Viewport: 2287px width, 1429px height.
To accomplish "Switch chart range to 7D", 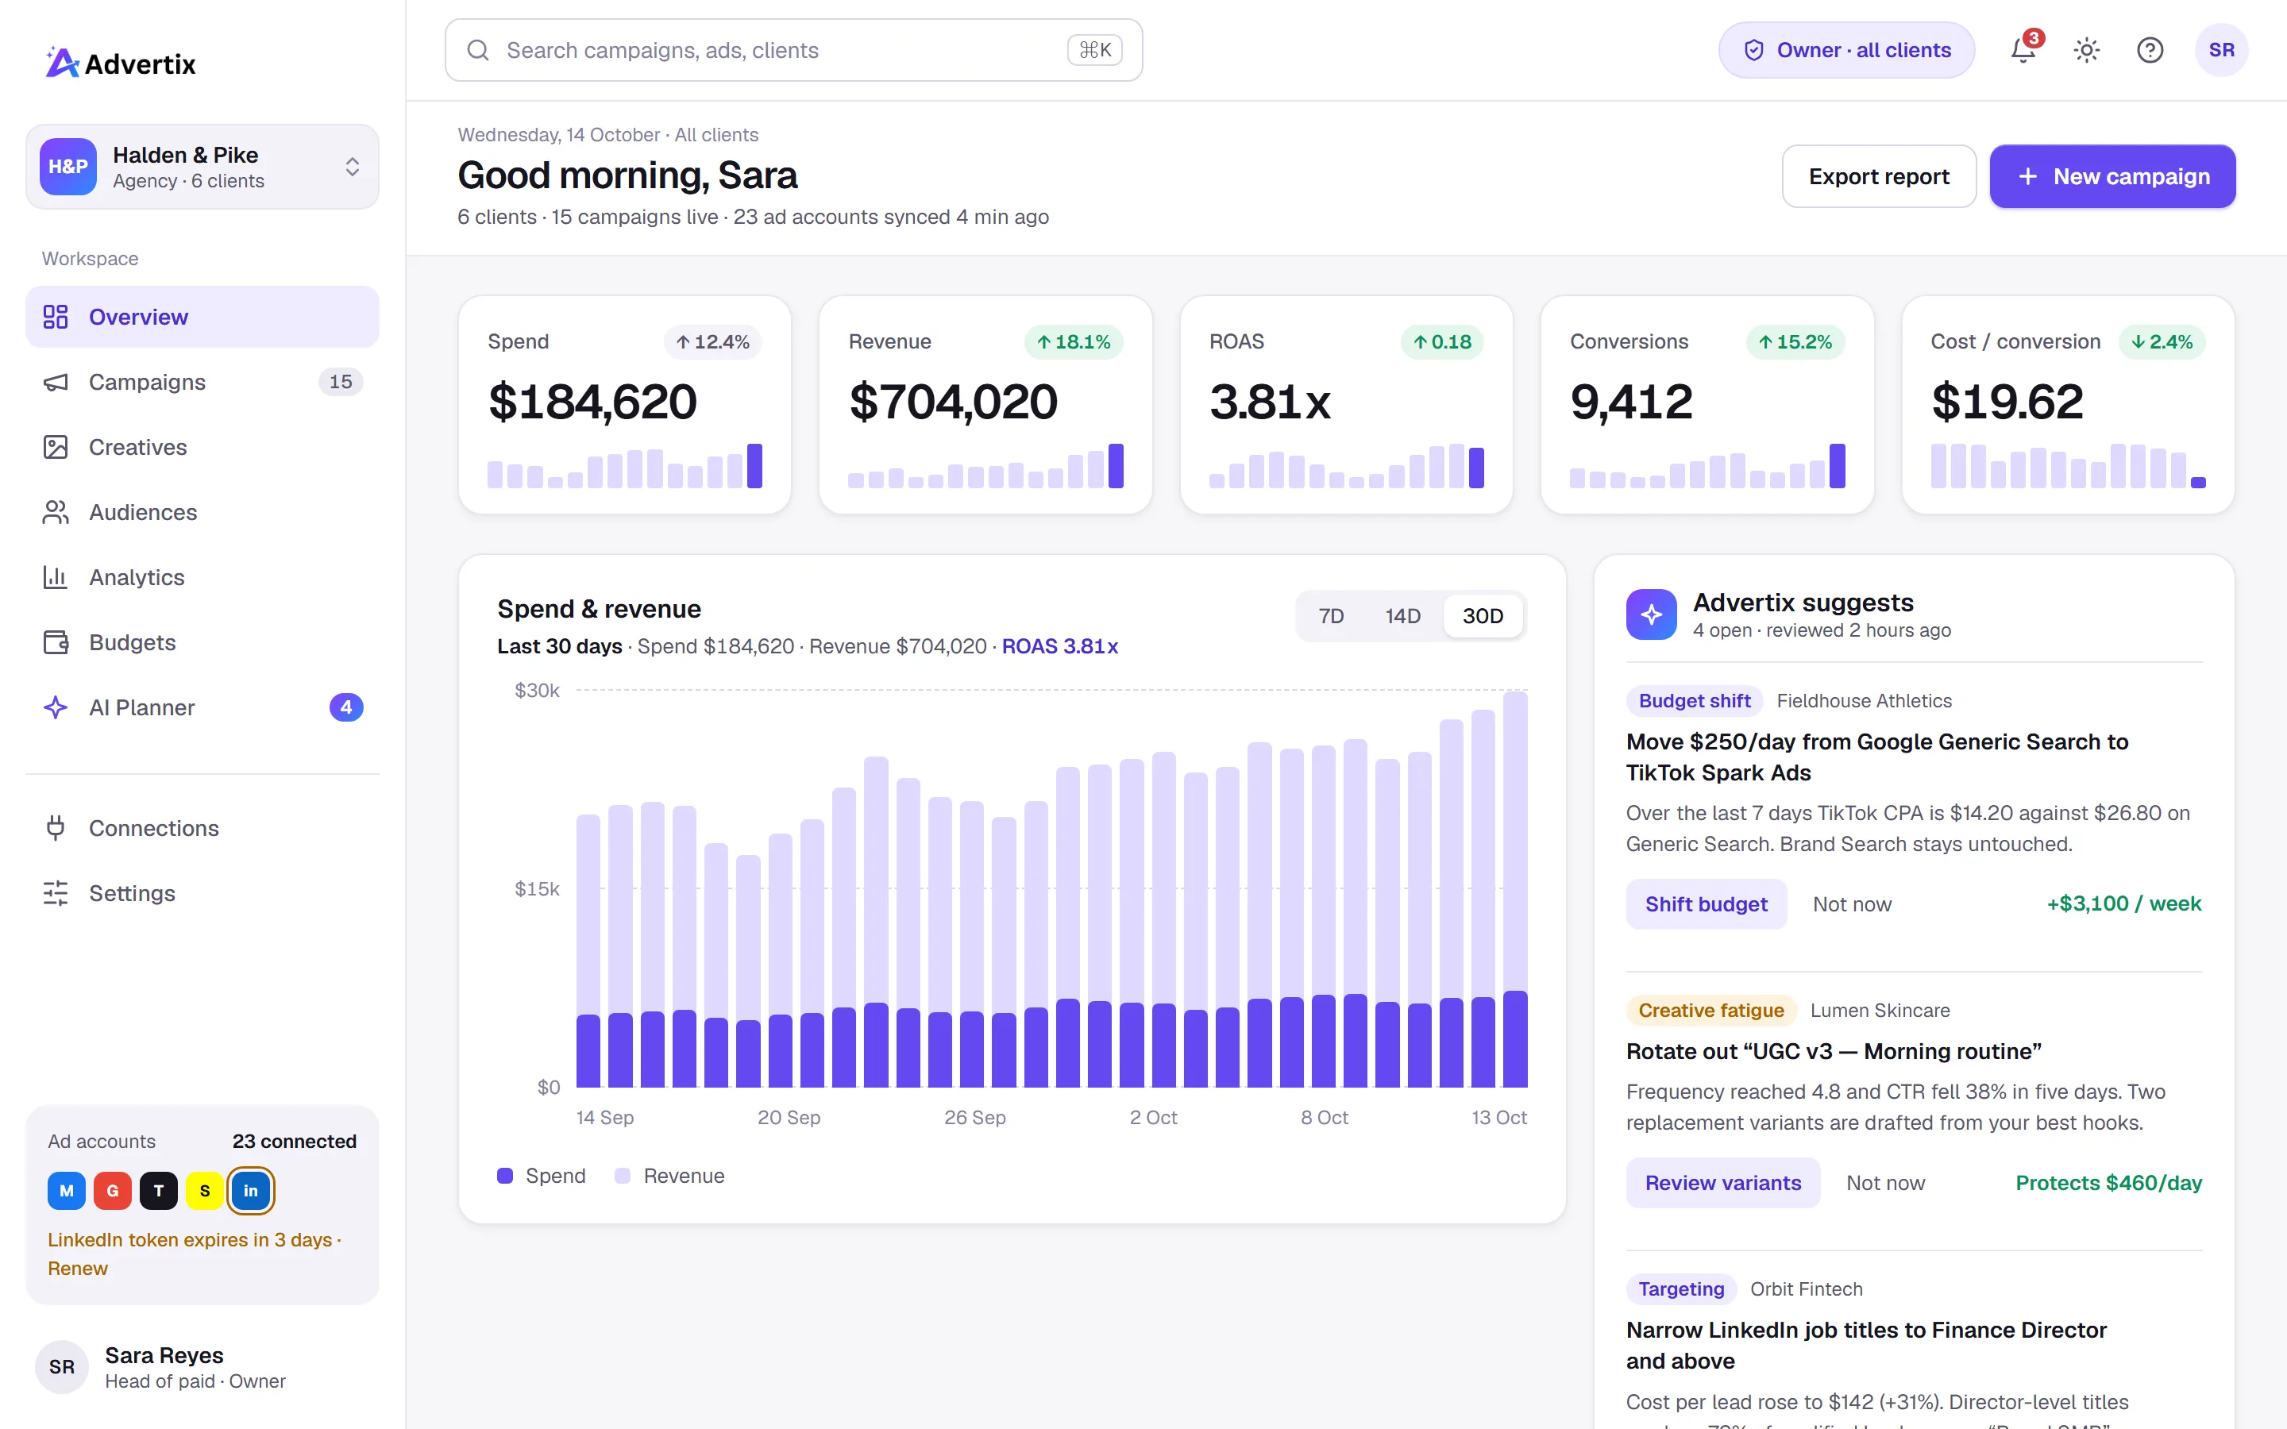I will click(x=1331, y=616).
